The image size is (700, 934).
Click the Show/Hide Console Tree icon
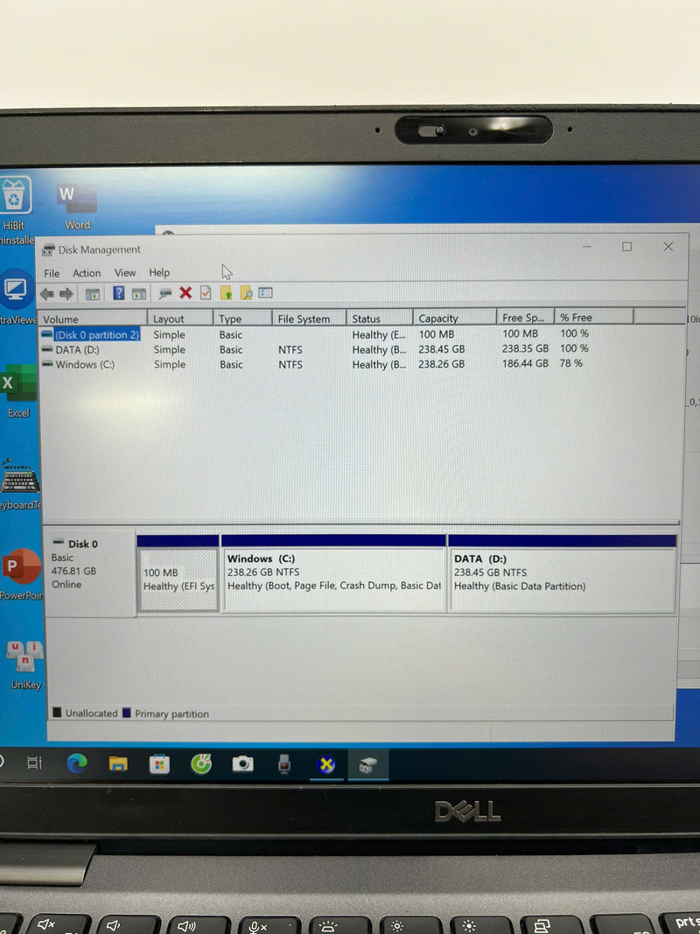point(94,292)
